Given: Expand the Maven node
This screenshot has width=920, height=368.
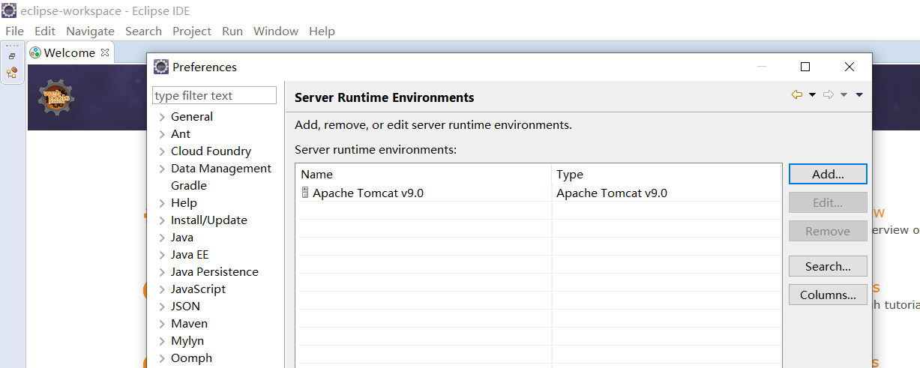Looking at the screenshot, I should (x=162, y=324).
